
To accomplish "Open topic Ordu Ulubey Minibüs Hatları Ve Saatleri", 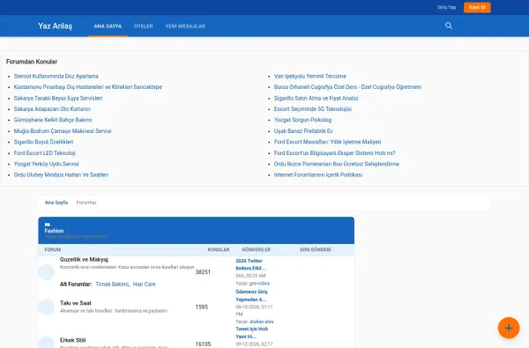I will tap(61, 174).
